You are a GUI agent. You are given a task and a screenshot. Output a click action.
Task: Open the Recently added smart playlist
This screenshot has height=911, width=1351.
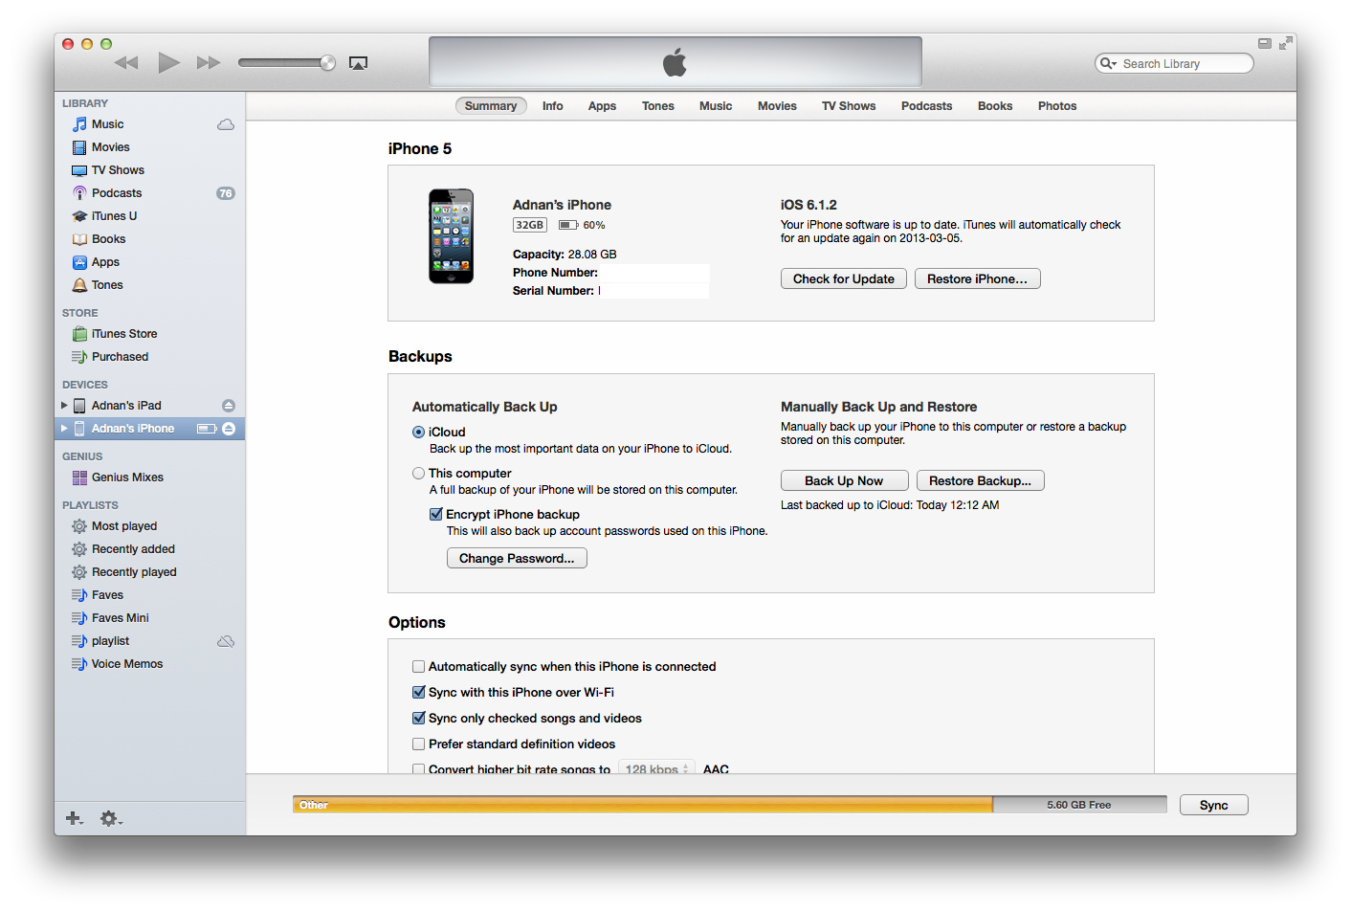click(x=133, y=549)
